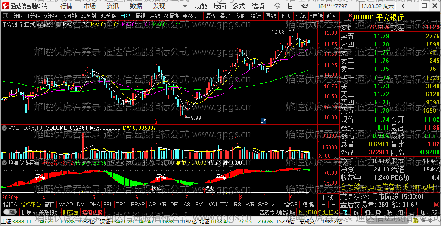Expand the 更多 period options
The width and height of the screenshot is (441, 226).
pos(190,16)
